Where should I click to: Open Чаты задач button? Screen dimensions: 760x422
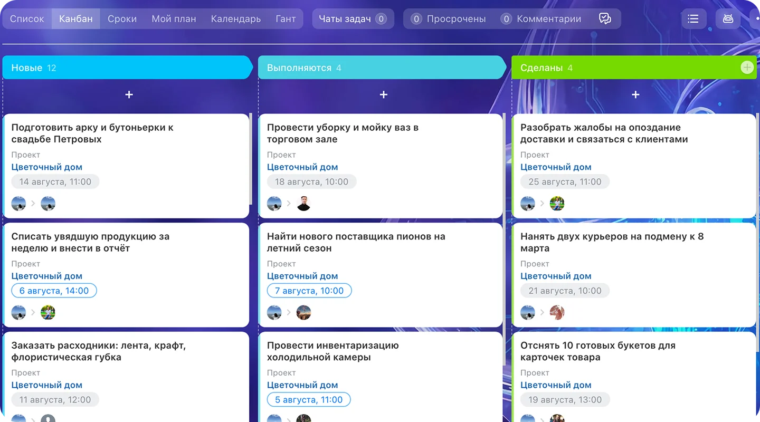pyautogui.click(x=353, y=19)
